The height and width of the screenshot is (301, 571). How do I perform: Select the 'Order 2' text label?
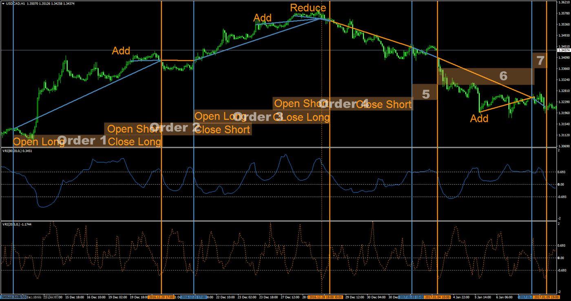click(174, 128)
